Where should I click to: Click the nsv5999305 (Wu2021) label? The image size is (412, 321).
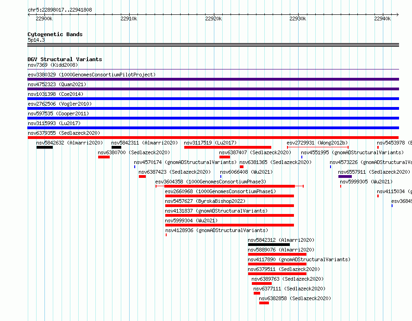tap(366, 182)
